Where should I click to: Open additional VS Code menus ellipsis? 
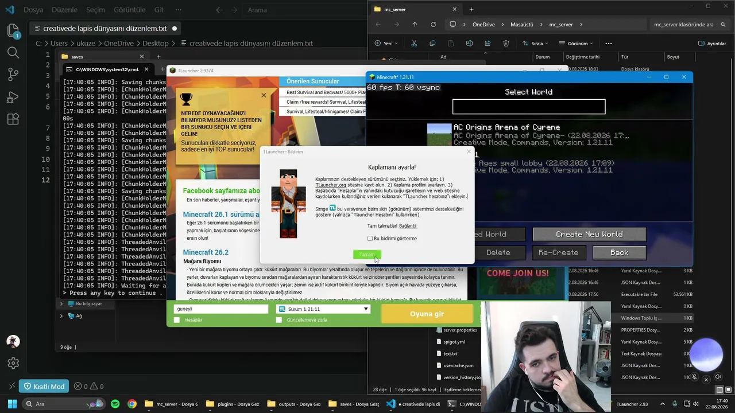pos(178,10)
